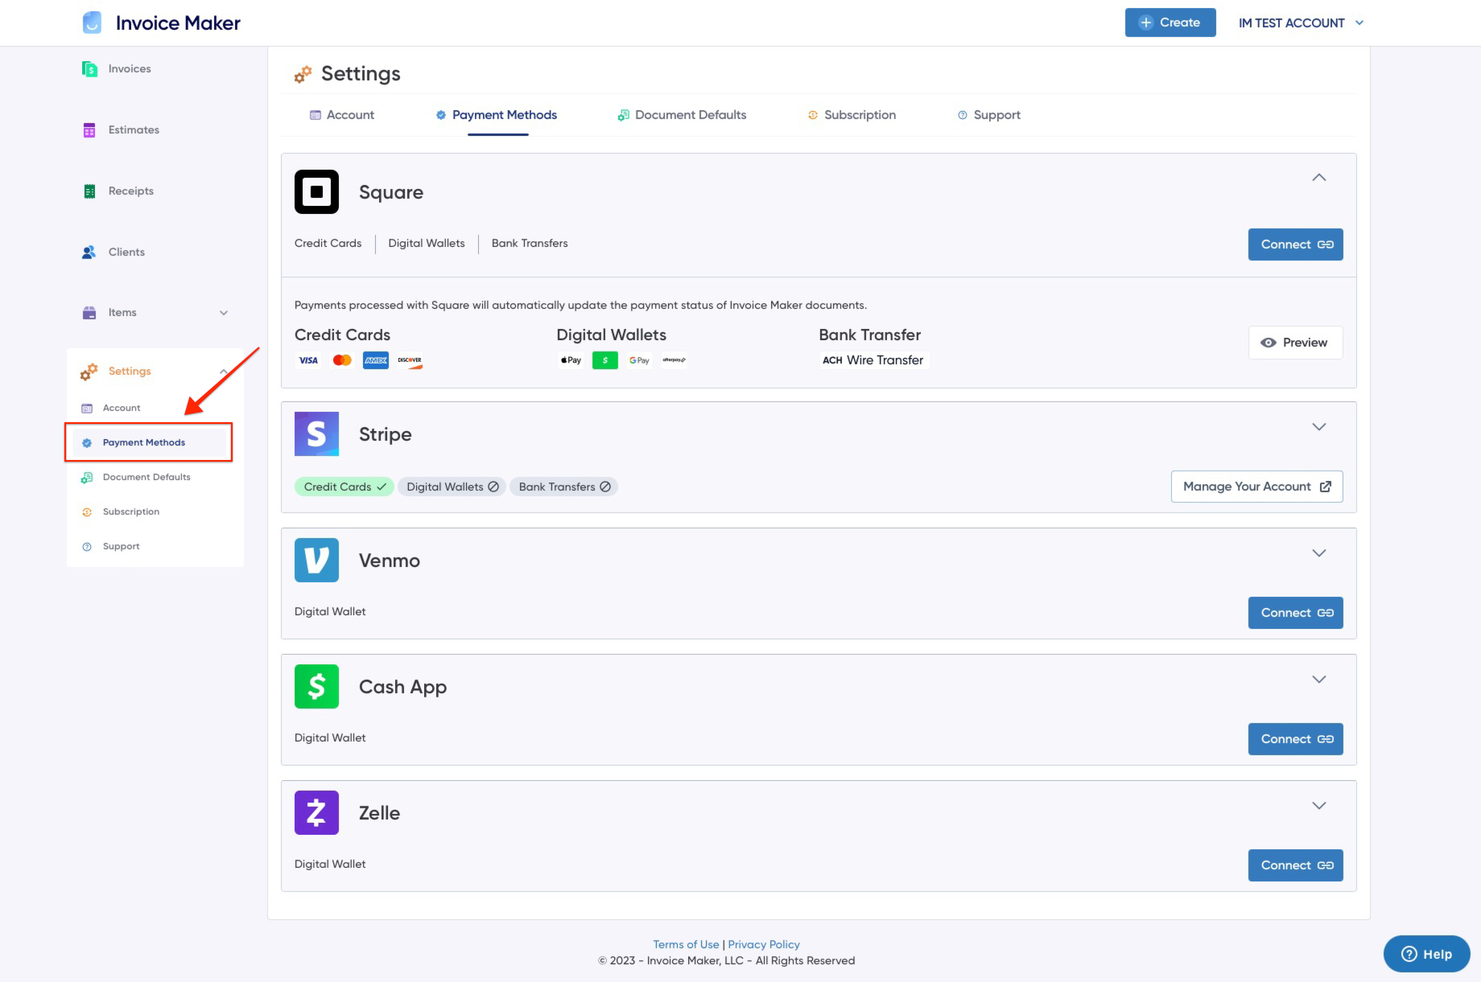Switch to the Document Defaults tab

(x=682, y=115)
